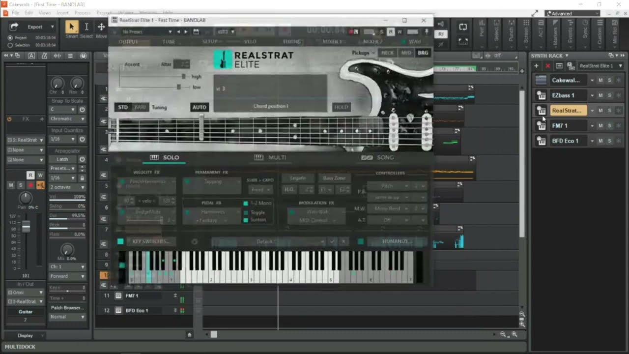Open the Insert menu

click(x=62, y=12)
